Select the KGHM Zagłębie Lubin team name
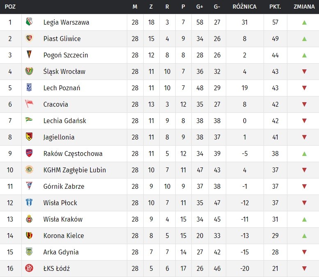 (75, 170)
